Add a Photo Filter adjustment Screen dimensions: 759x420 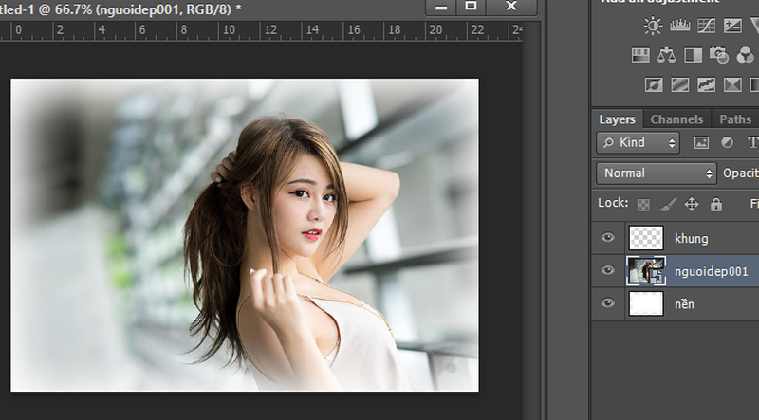click(x=719, y=55)
